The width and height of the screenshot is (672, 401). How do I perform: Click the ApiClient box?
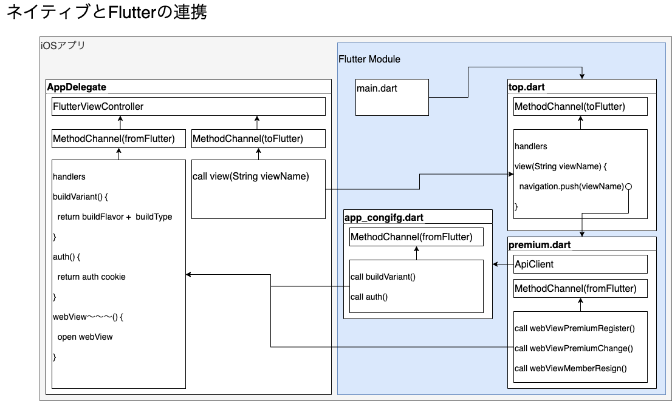581,265
